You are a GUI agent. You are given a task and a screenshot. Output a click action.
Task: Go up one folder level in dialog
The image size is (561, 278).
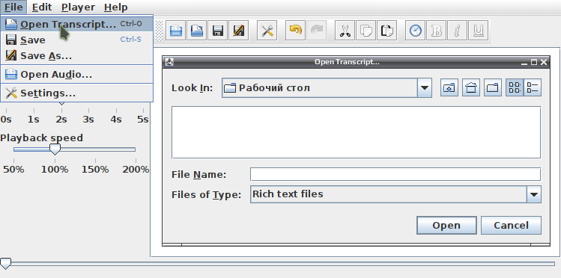coord(449,87)
